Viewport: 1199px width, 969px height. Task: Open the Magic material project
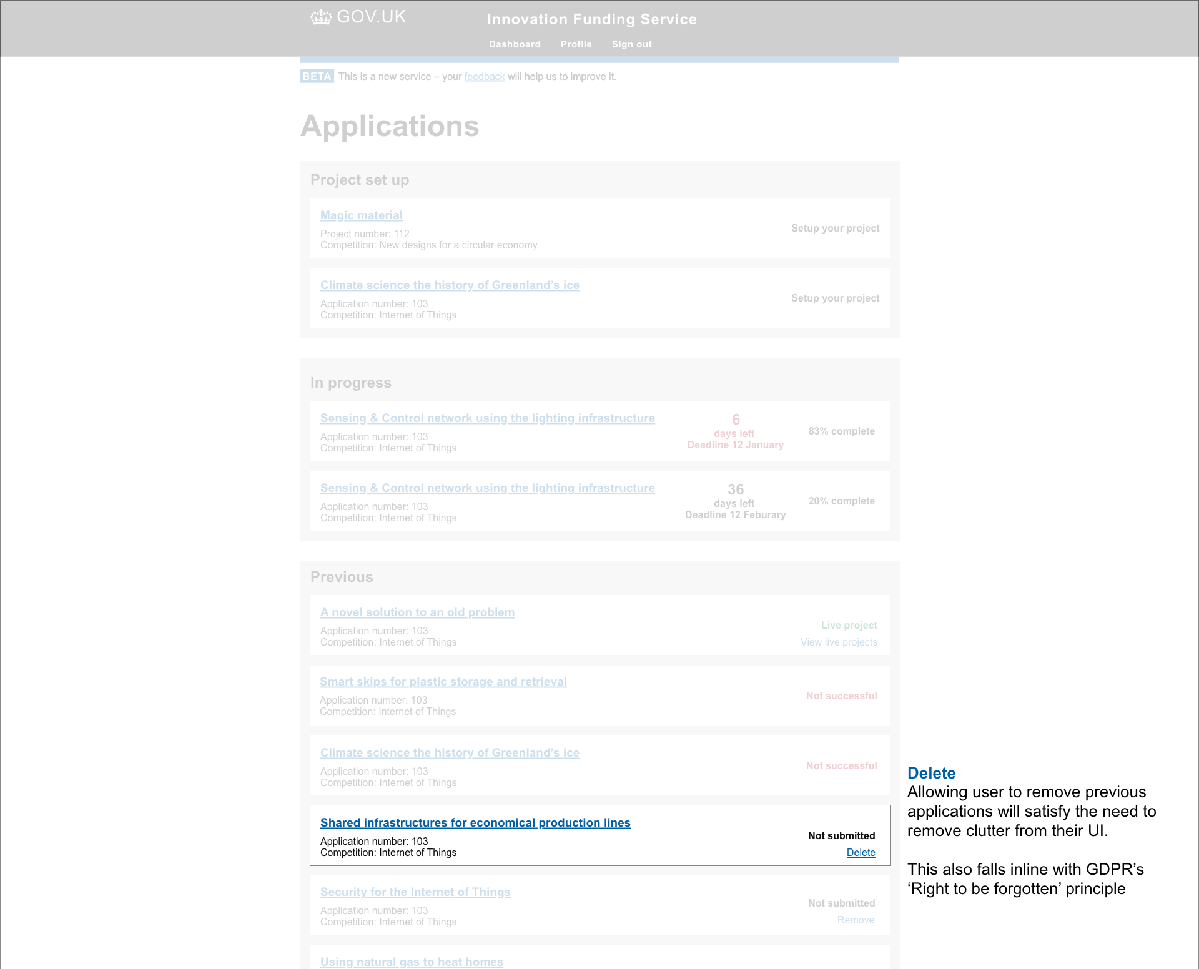tap(361, 215)
